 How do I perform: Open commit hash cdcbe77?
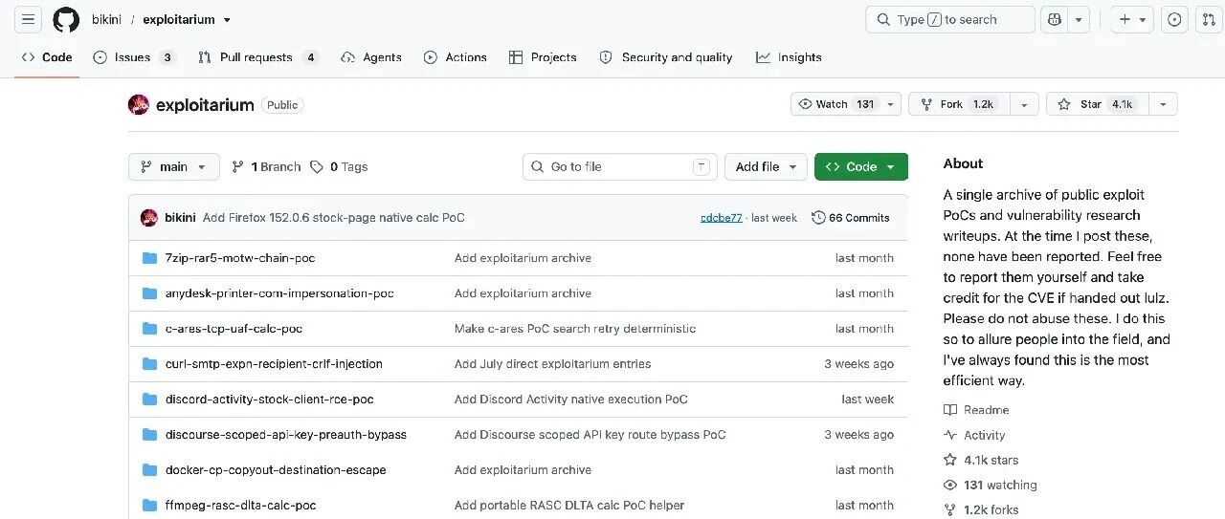722,218
